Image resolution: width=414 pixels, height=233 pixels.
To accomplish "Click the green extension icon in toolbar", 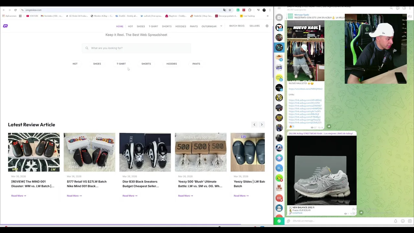I will (238, 10).
